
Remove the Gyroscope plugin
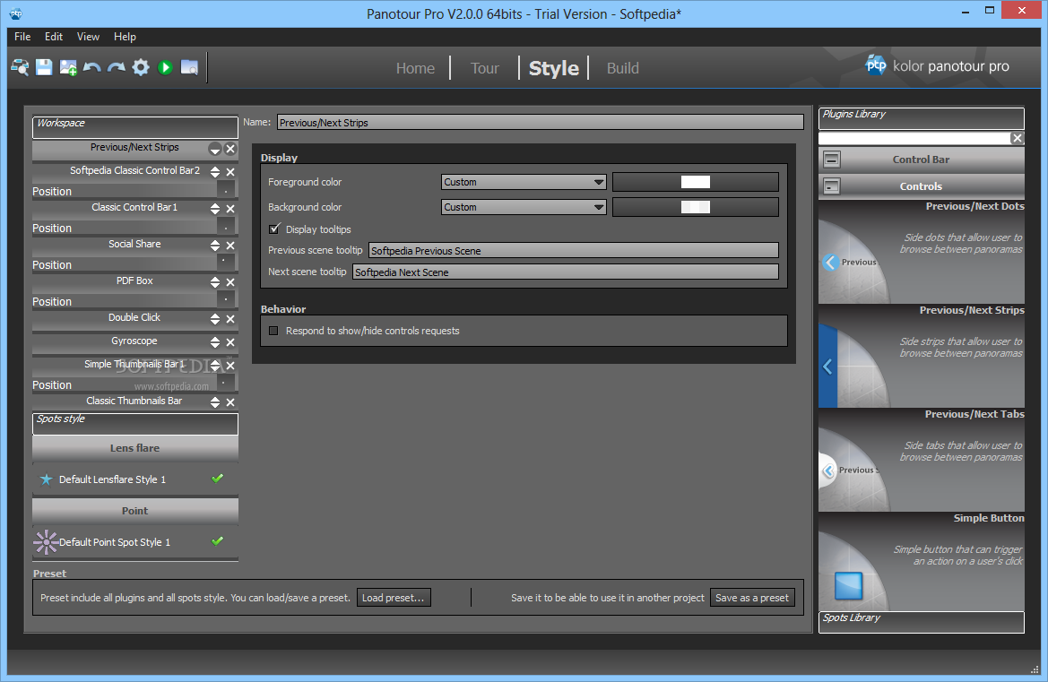(x=230, y=342)
